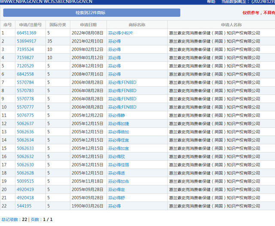Open trademark name 芬必得适
The image size is (275, 226).
tap(116, 173)
